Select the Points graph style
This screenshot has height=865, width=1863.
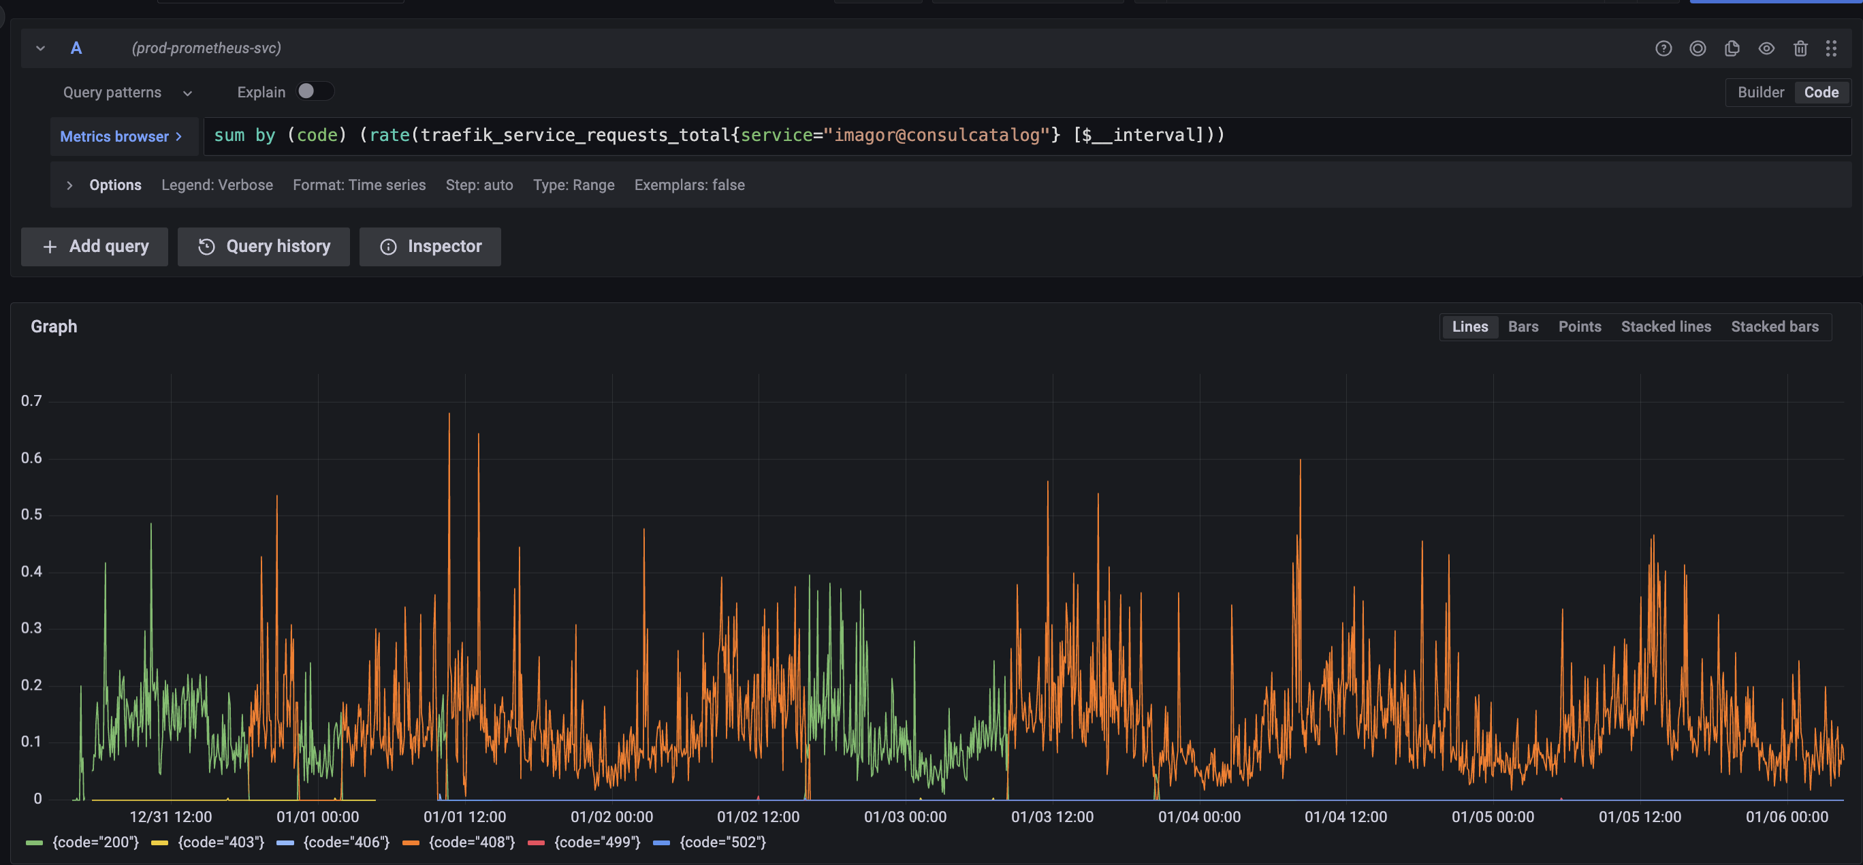coord(1580,326)
